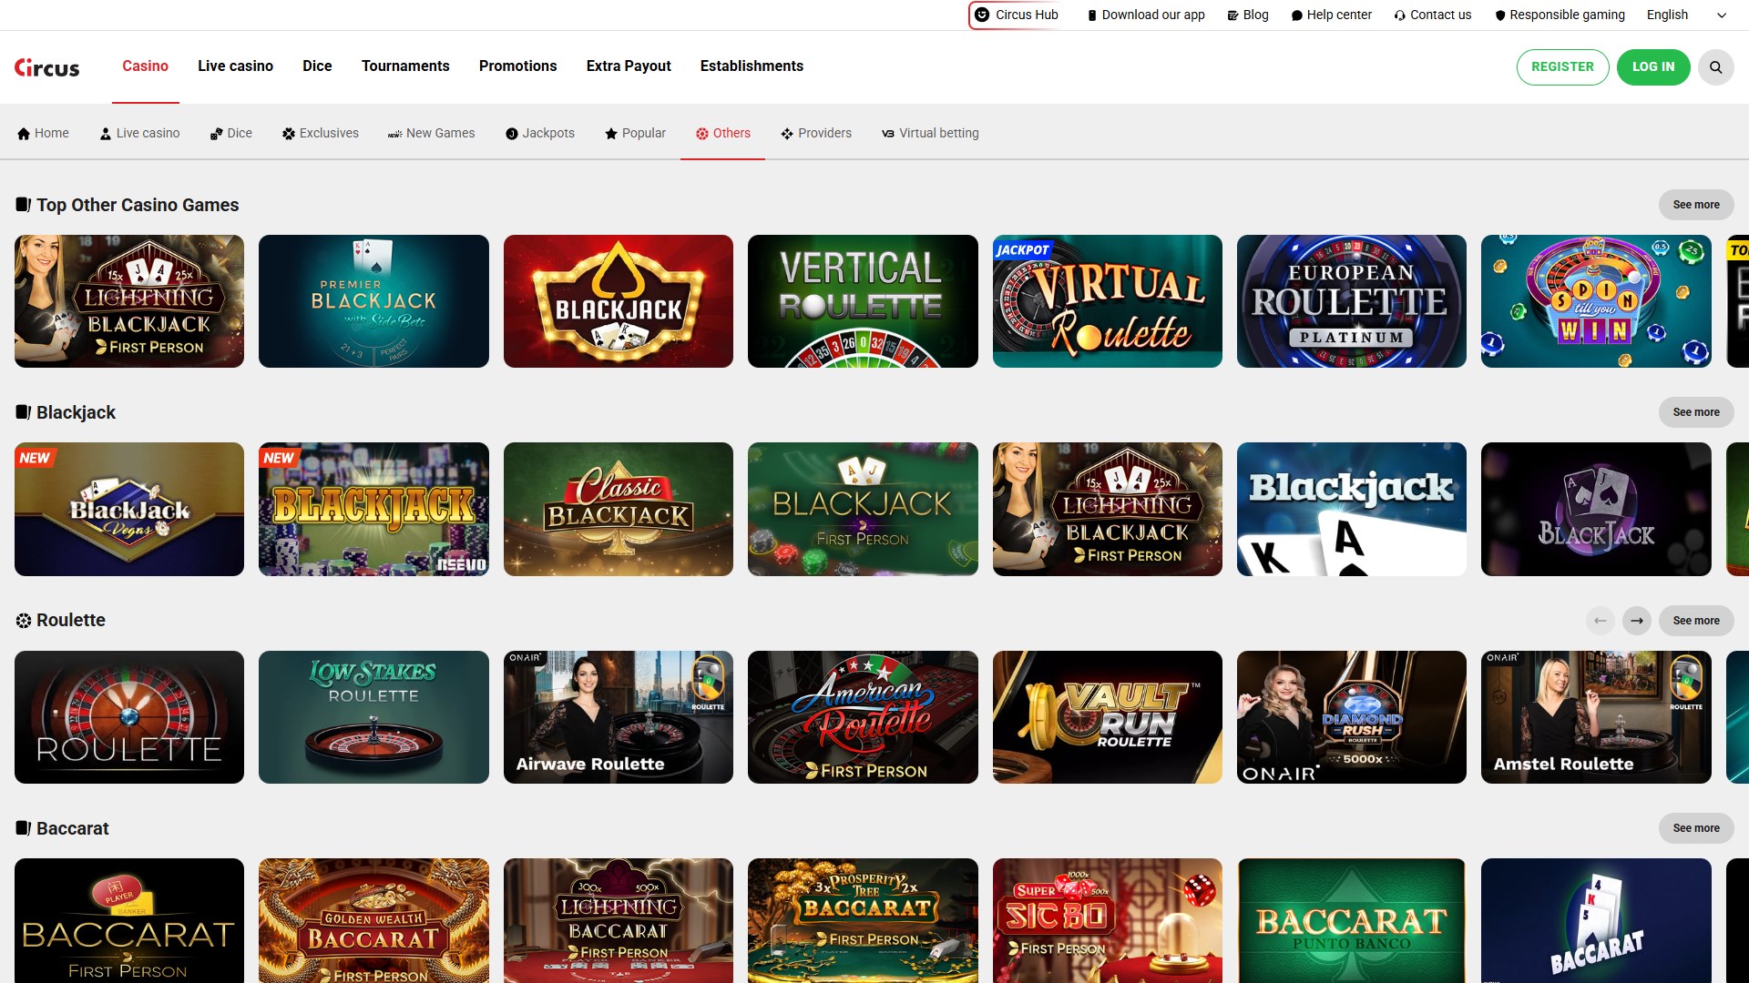
Task: Open Low Stakes Roulette
Action: click(373, 717)
